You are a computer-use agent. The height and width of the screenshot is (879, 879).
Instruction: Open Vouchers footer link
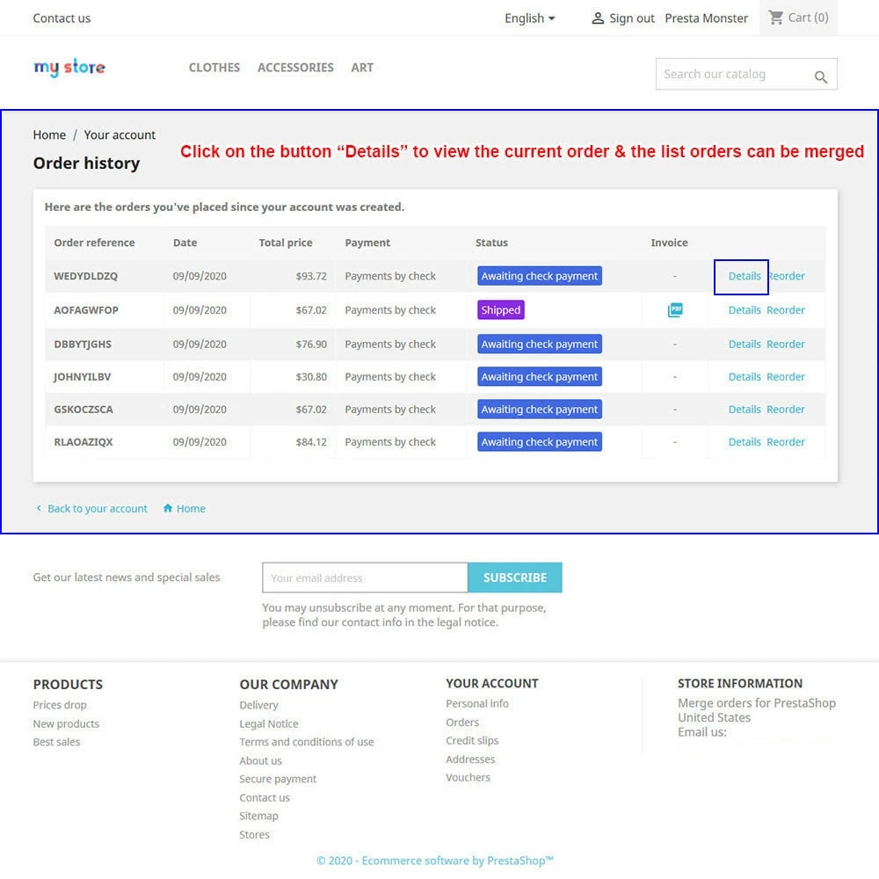(x=468, y=778)
